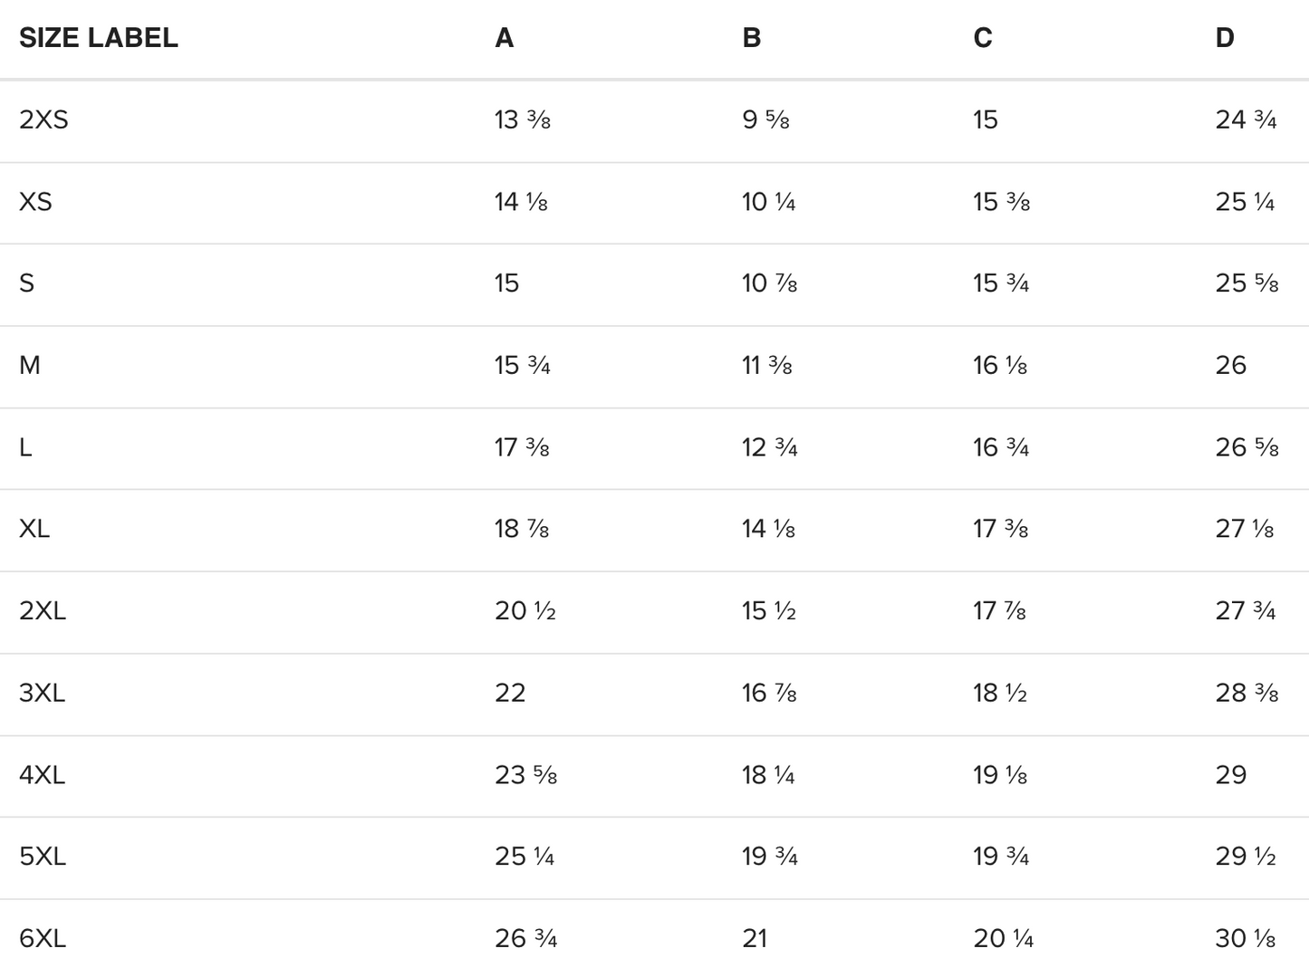This screenshot has height=977, width=1309.
Task: Click the 13 ⅜ value for 2XS
Action: tap(523, 120)
